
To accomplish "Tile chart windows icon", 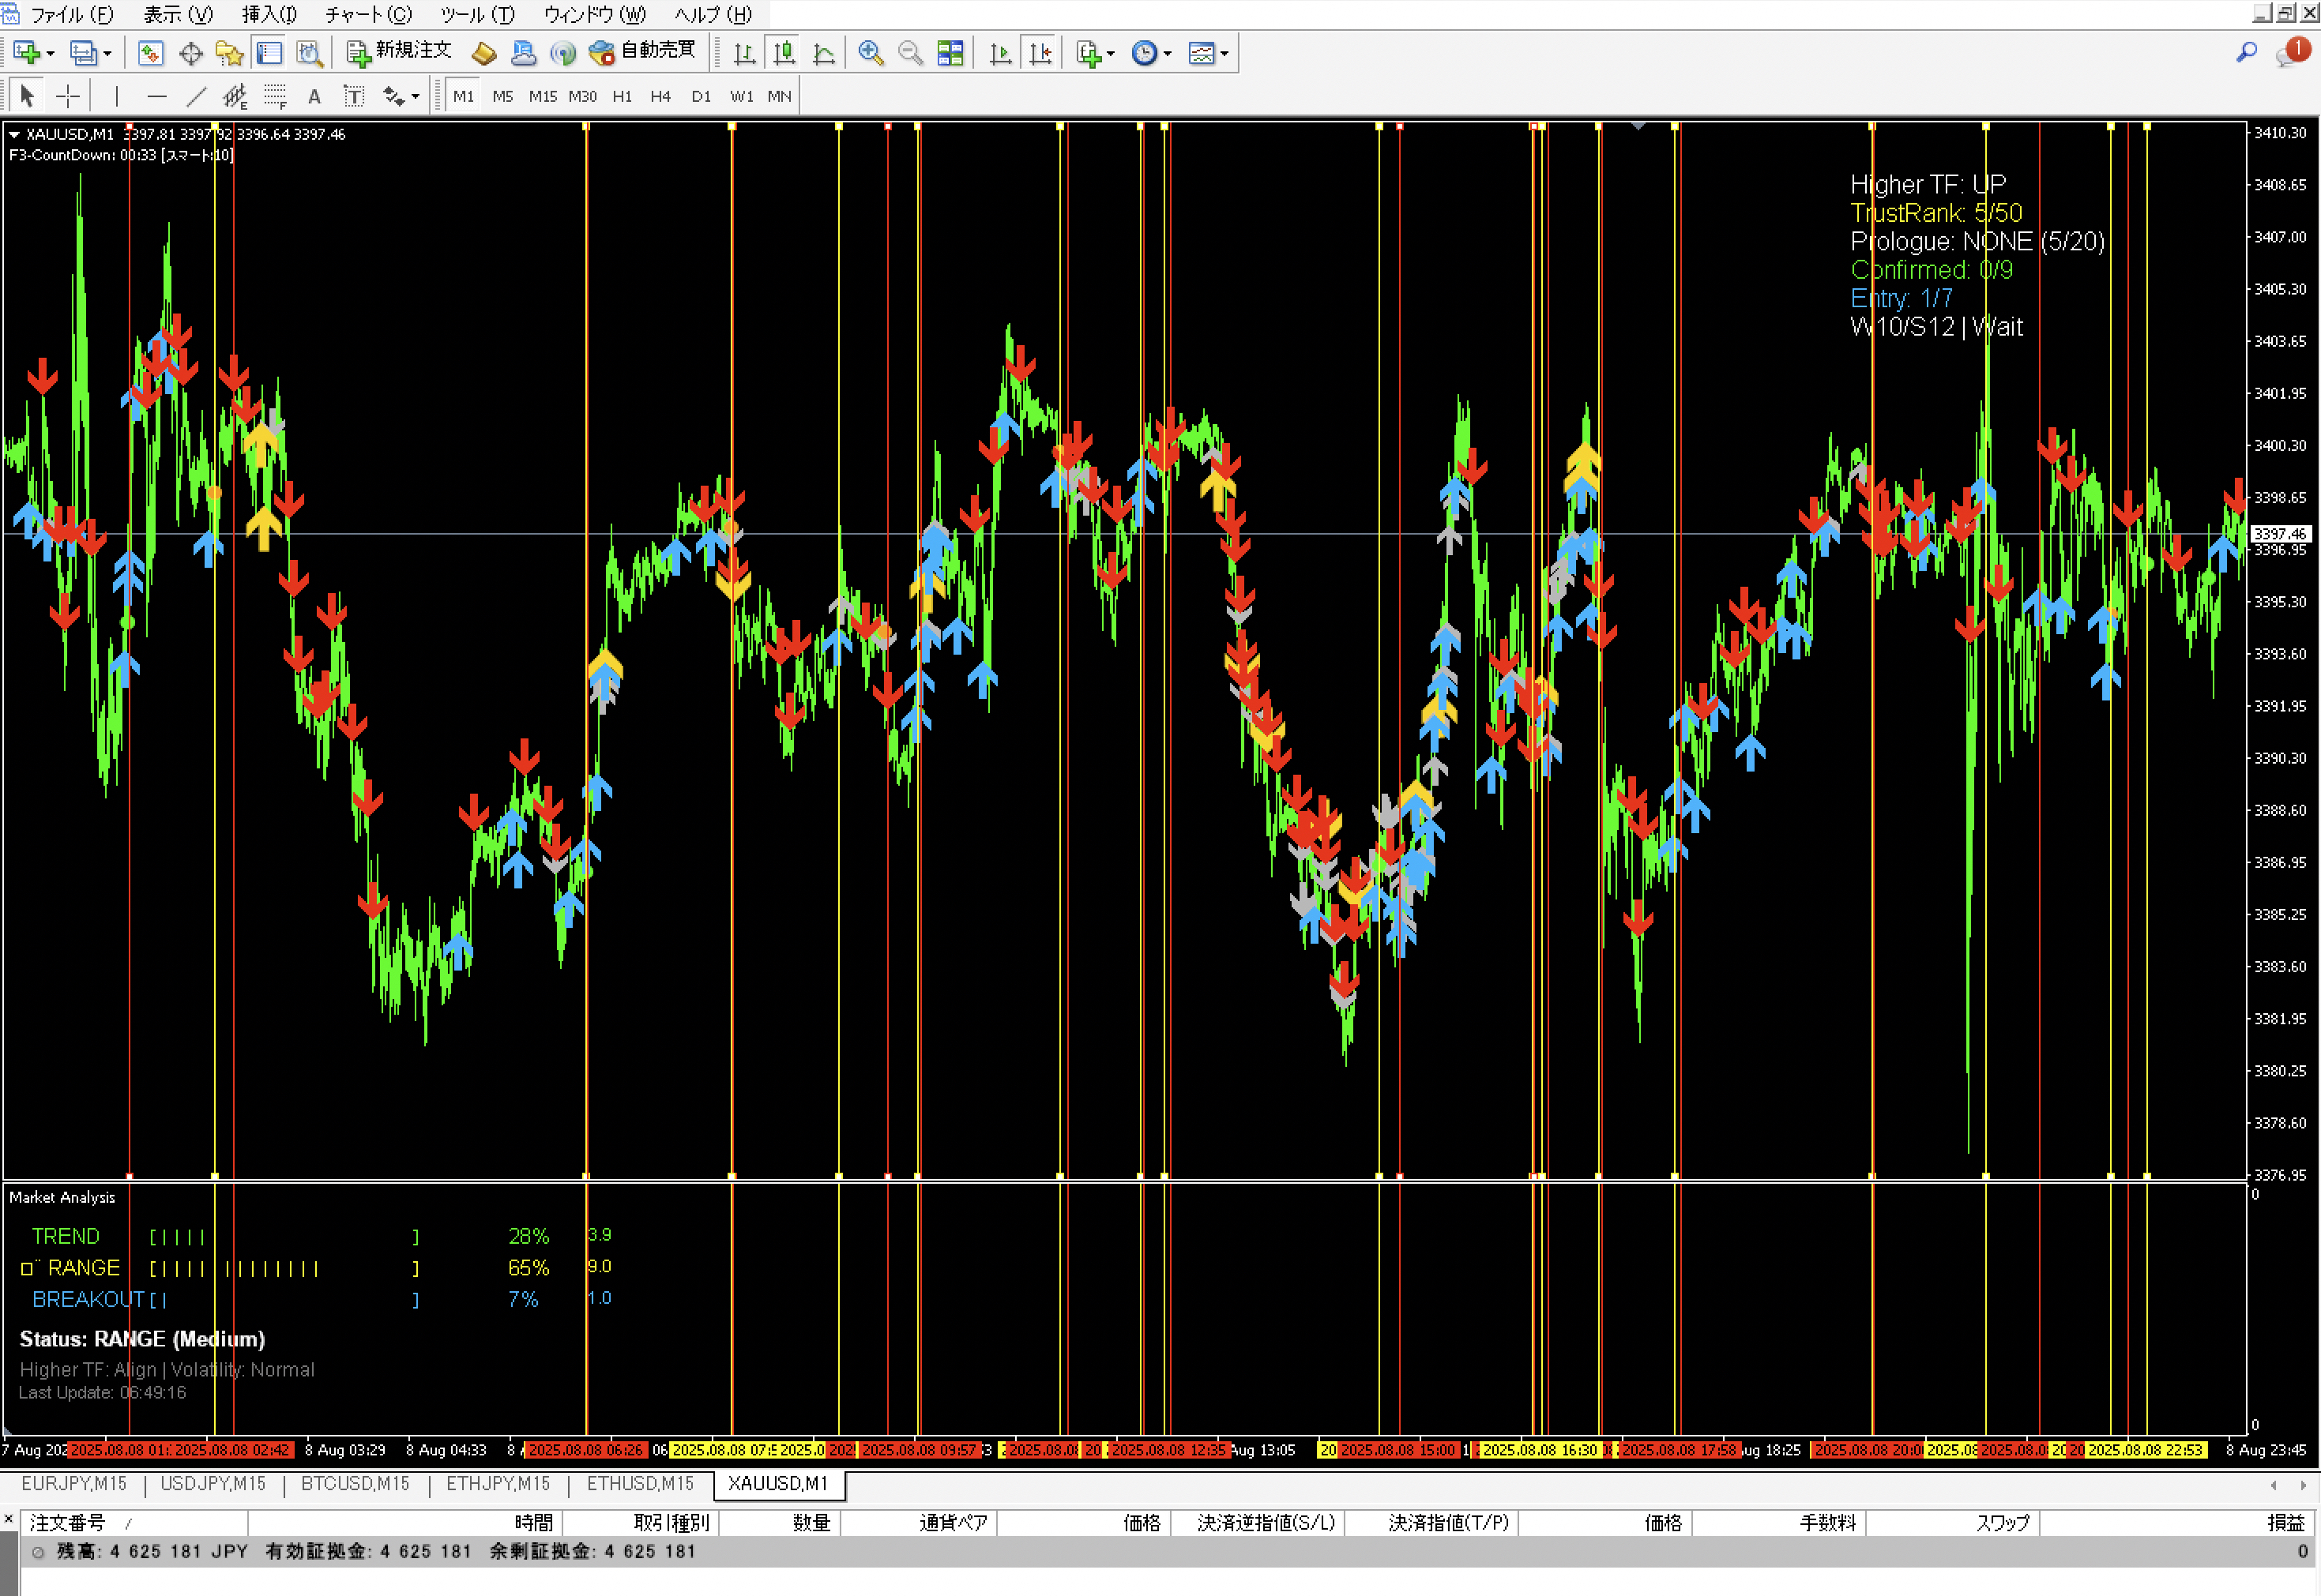I will pos(950,53).
